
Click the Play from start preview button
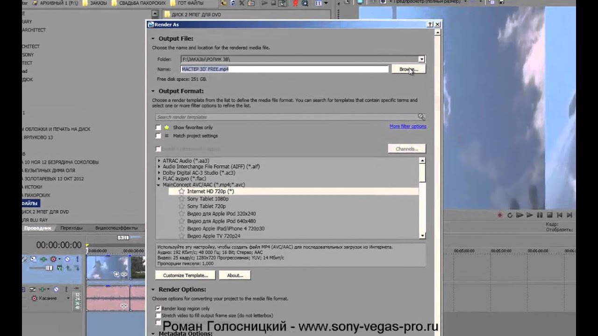(520, 215)
